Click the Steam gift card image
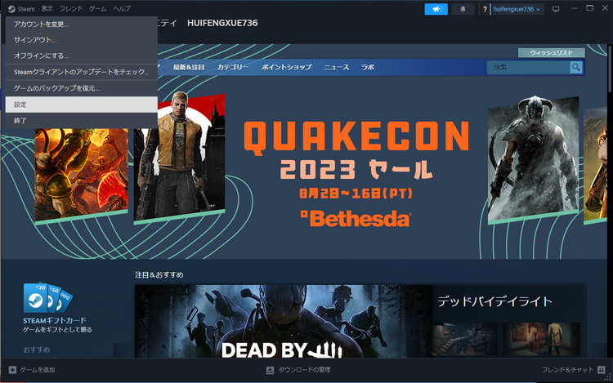Viewport: 613px width, 383px height. tap(47, 298)
